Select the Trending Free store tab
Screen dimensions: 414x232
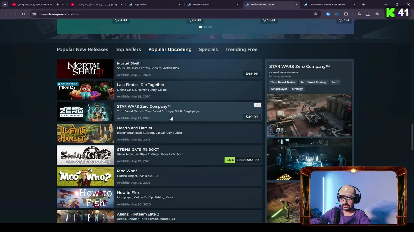241,49
